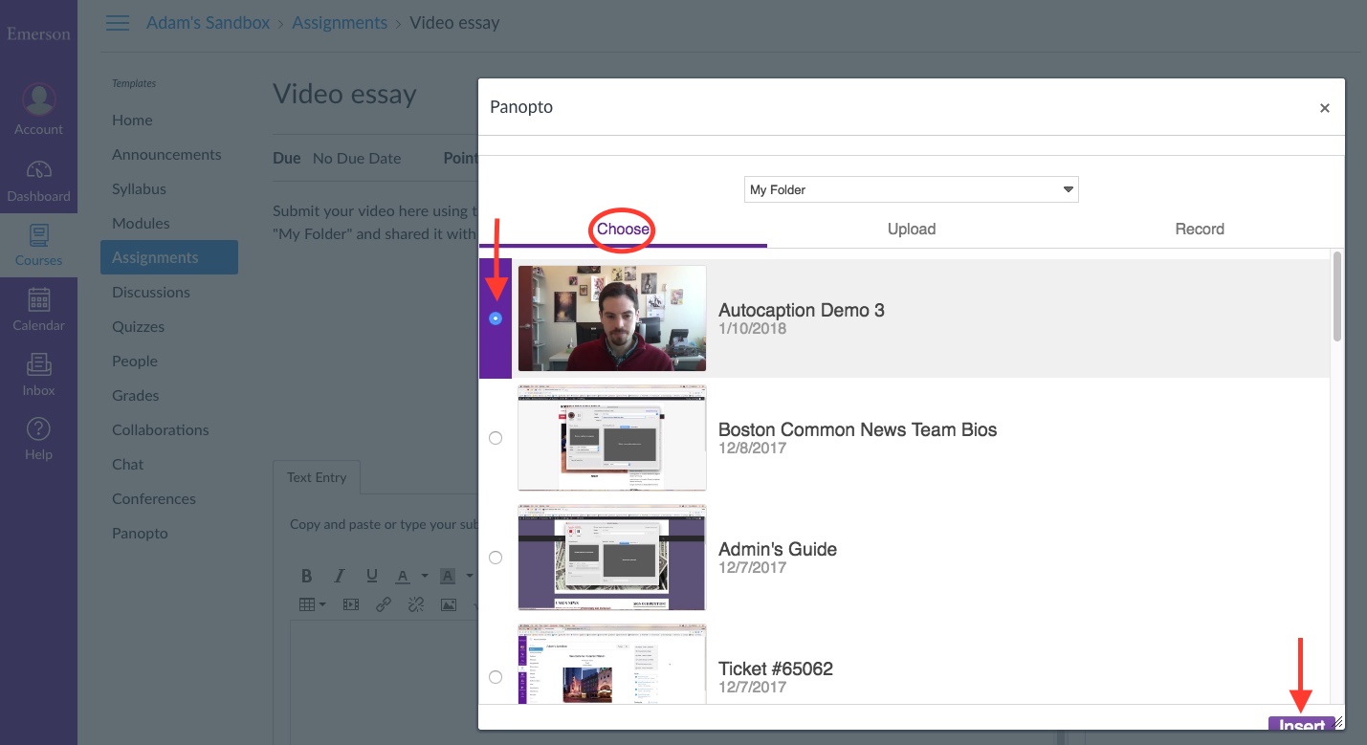This screenshot has width=1367, height=745.
Task: Click the remove link icon
Action: pyautogui.click(x=415, y=604)
